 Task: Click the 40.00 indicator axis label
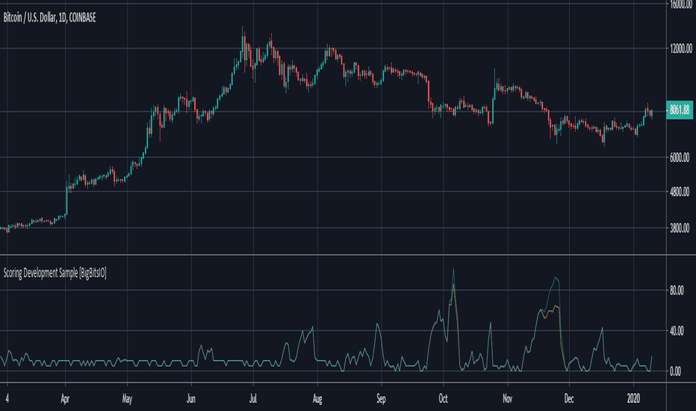[x=677, y=331]
